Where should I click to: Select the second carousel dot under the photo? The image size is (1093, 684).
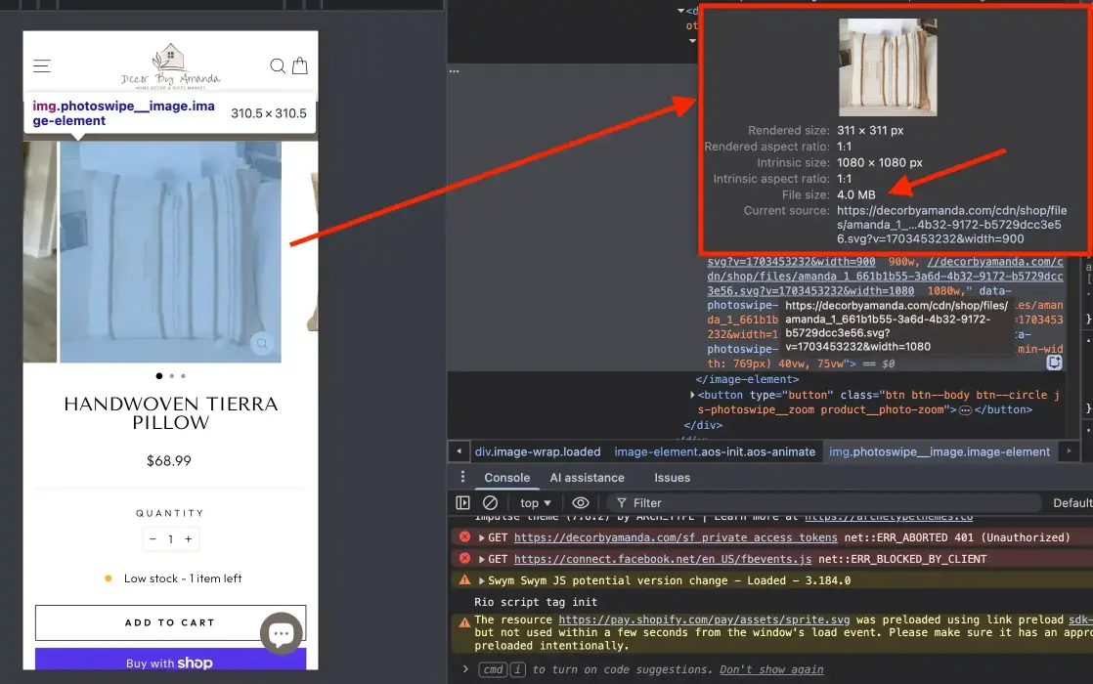click(171, 376)
